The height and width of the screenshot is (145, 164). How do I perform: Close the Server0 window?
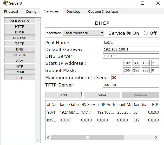(x=158, y=3)
